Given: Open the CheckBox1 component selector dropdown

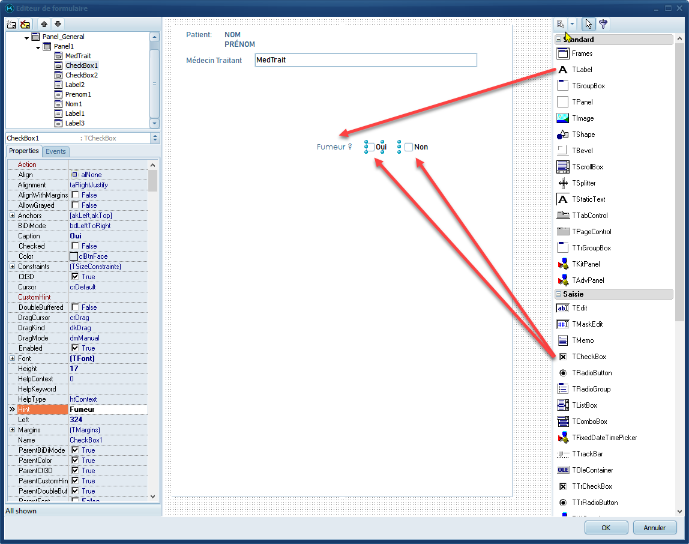Looking at the screenshot, I should pyautogui.click(x=155, y=138).
